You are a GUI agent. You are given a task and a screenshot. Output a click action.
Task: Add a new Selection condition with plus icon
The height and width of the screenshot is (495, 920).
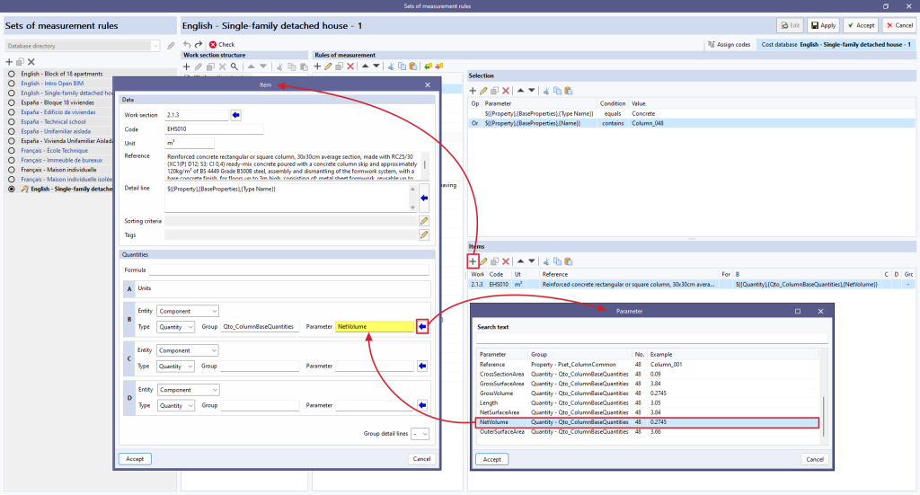tap(473, 91)
